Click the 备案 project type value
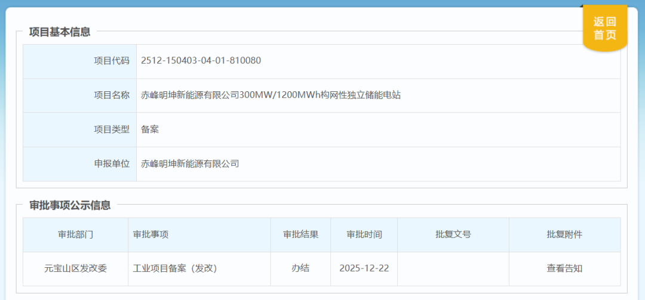The height and width of the screenshot is (300, 645). tap(150, 129)
